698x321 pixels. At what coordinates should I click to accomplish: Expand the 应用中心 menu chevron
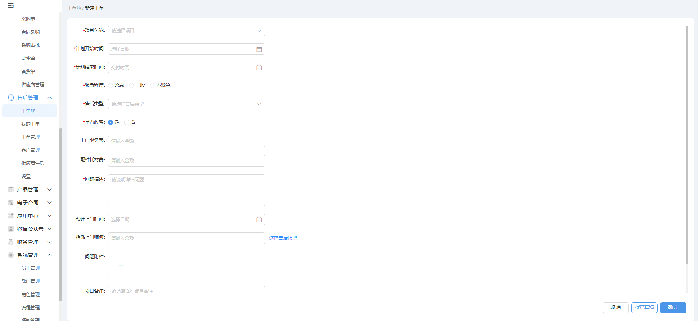(x=50, y=216)
